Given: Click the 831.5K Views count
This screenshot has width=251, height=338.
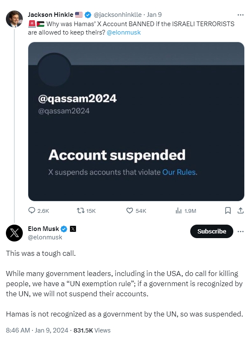Looking at the screenshot, I should click(92, 330).
